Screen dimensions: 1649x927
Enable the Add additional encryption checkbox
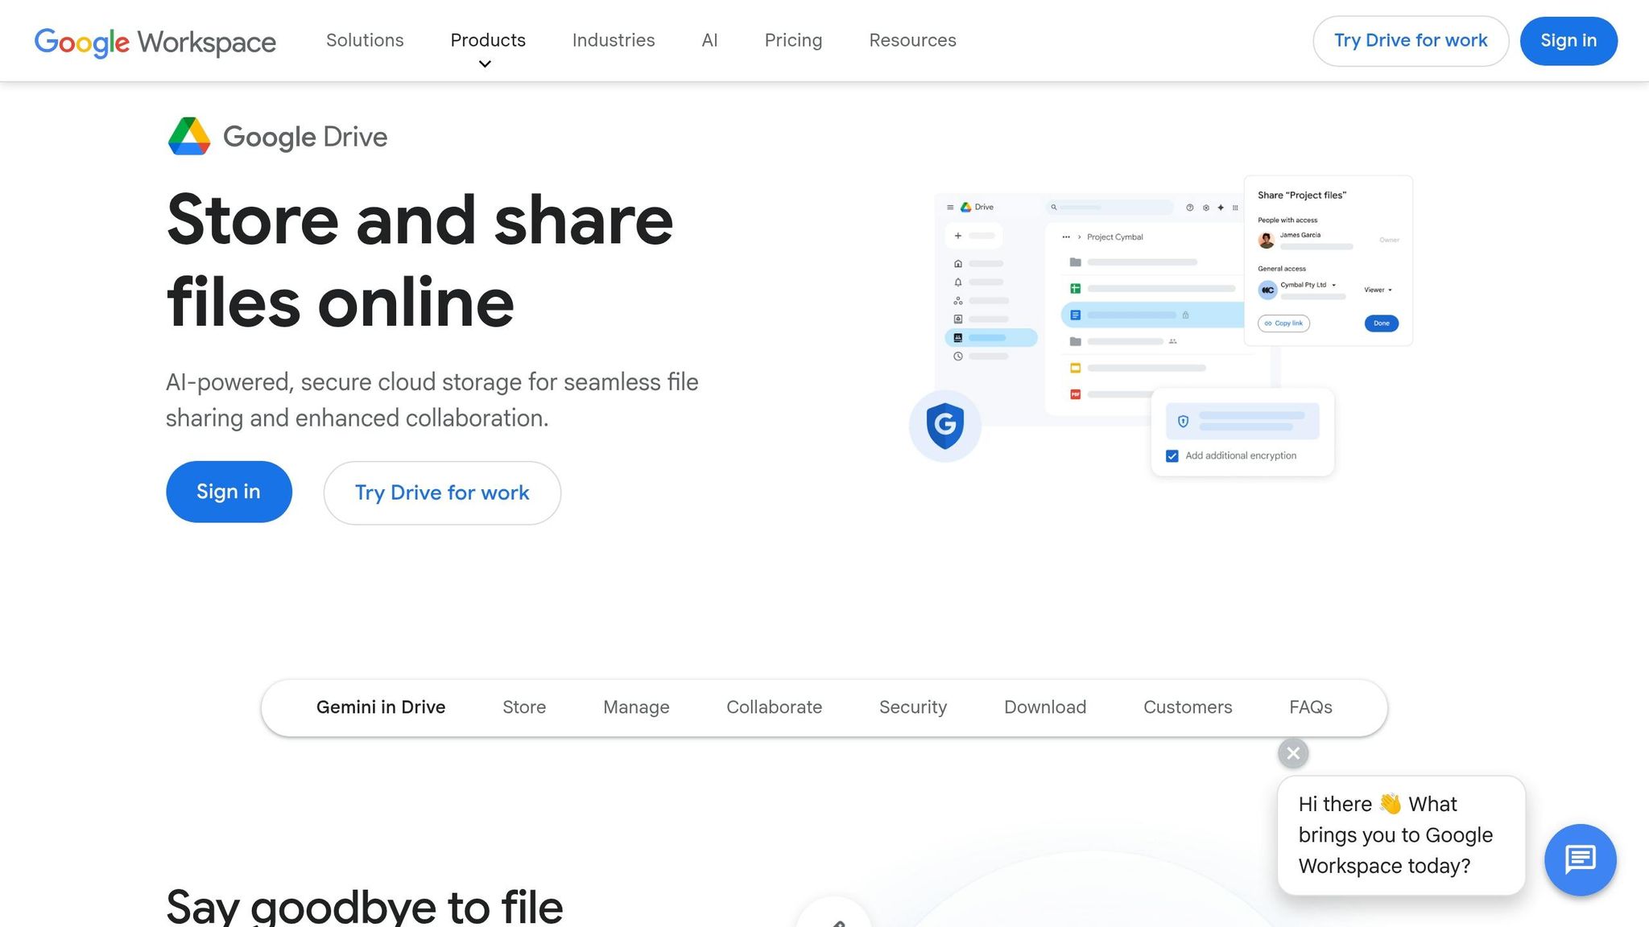(1172, 456)
